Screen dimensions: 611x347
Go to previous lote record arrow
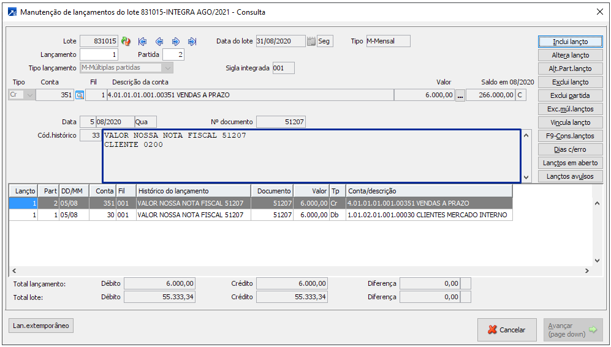pos(159,42)
